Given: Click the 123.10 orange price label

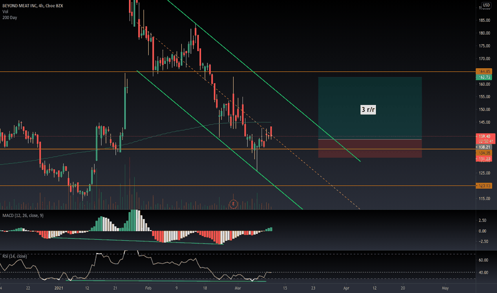Looking at the screenshot, I should (x=484, y=186).
